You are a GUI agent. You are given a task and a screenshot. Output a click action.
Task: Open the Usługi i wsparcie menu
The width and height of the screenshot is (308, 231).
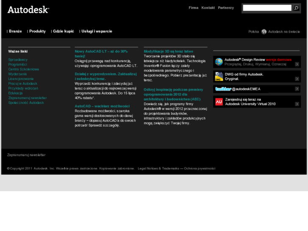point(97,31)
